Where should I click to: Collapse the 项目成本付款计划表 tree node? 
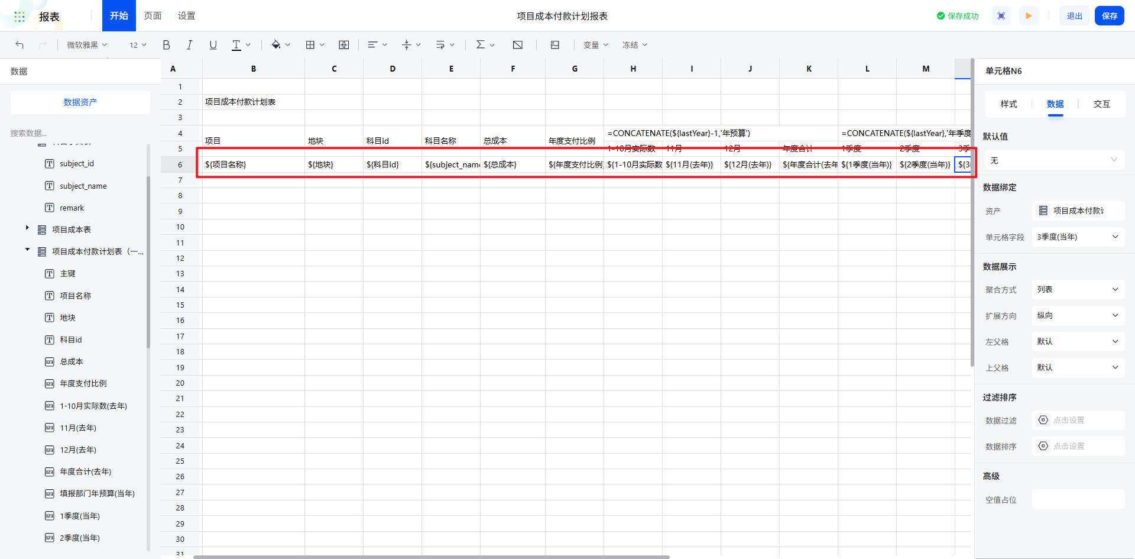coord(27,250)
